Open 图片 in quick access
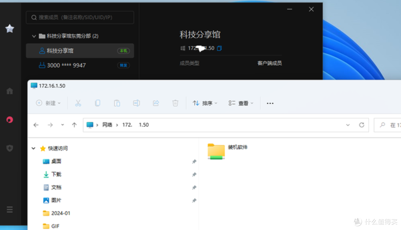The width and height of the screenshot is (401, 230). 56,200
